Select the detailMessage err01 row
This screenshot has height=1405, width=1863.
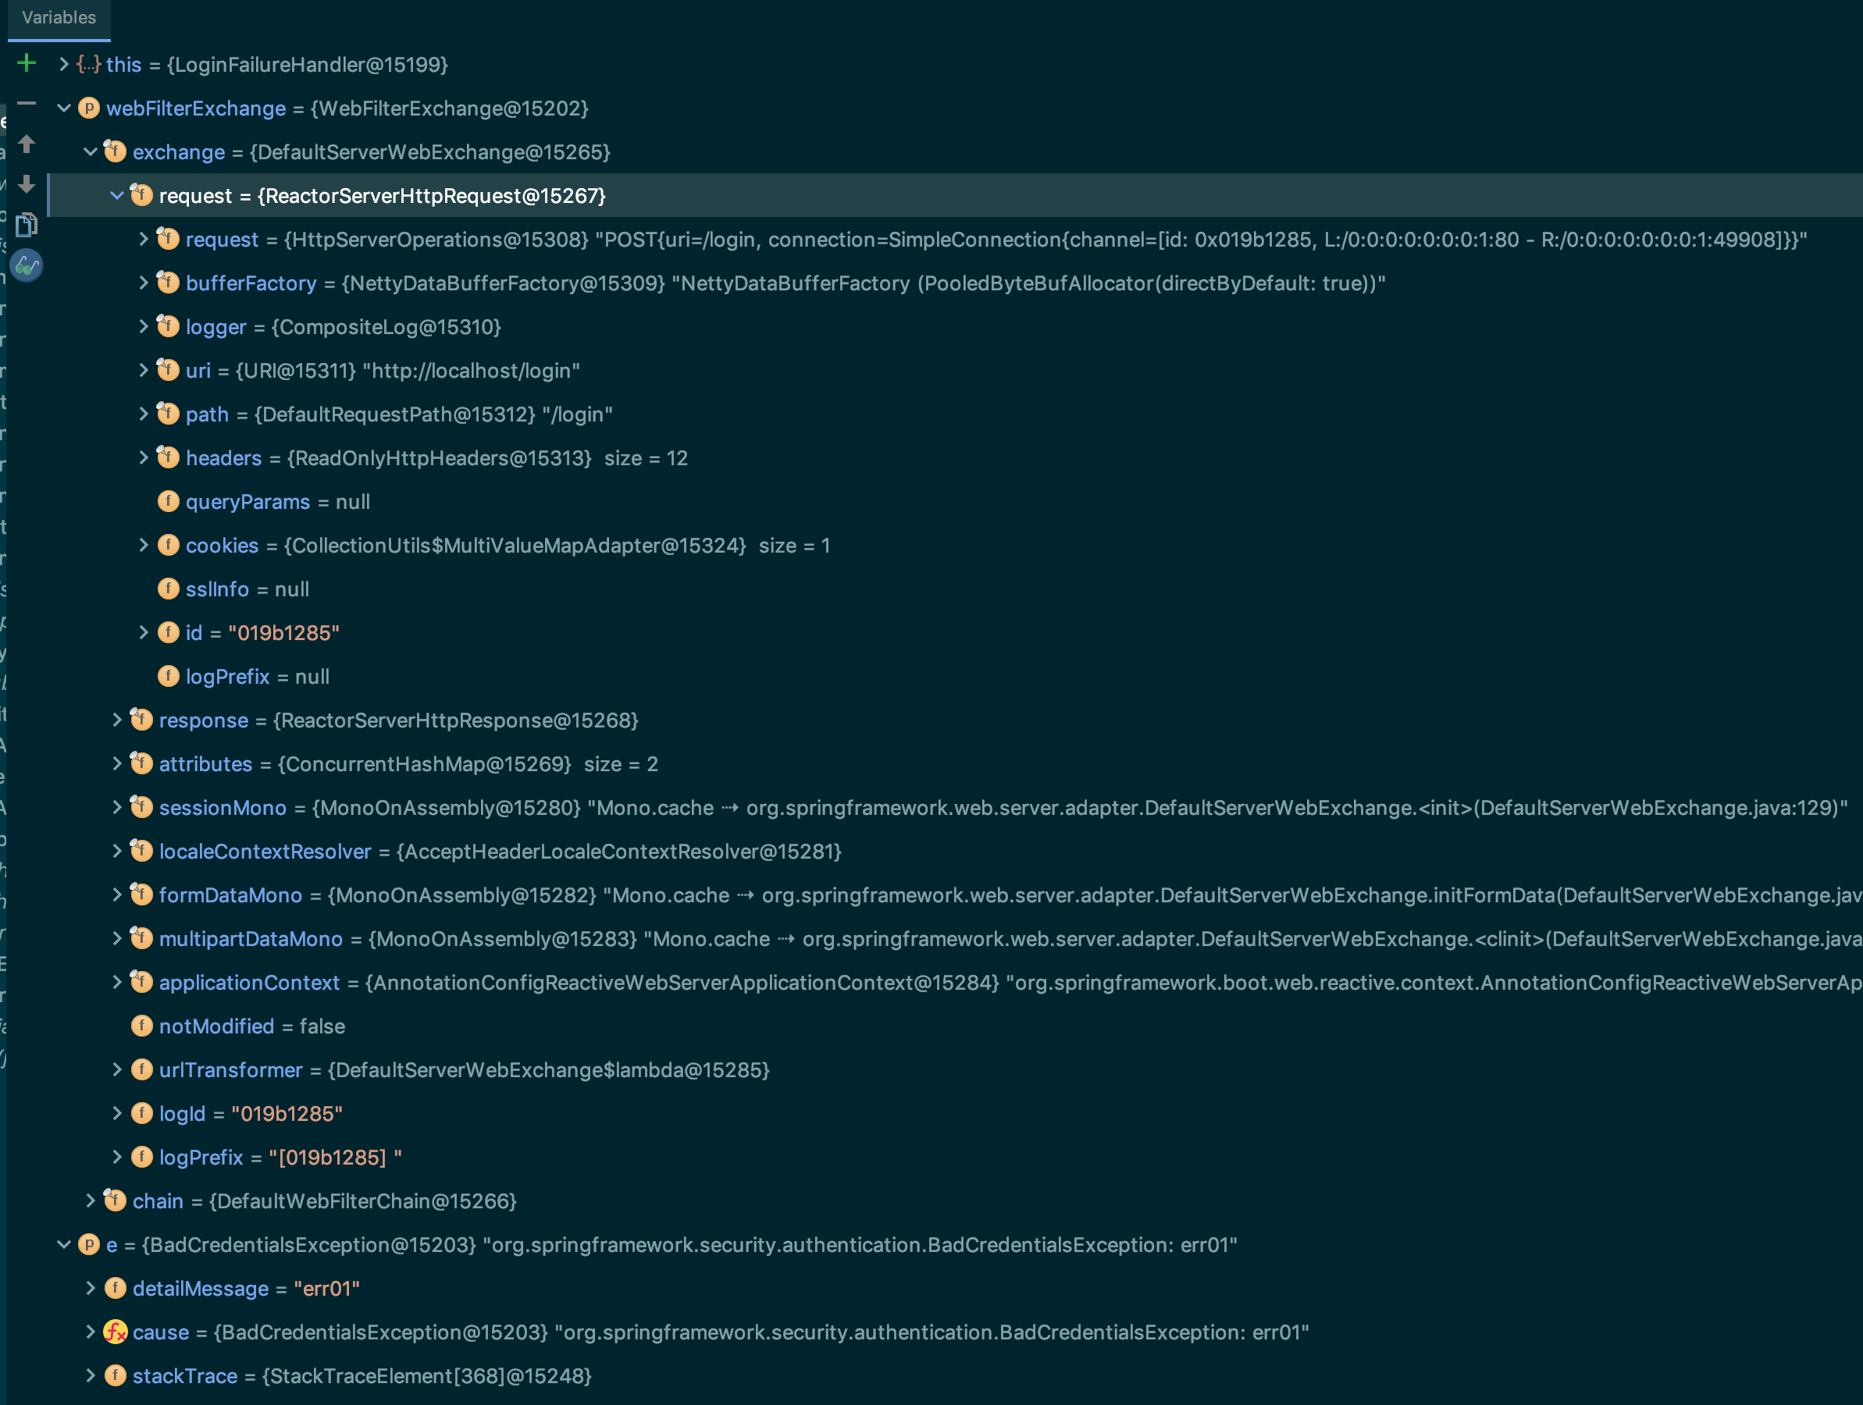(x=245, y=1289)
